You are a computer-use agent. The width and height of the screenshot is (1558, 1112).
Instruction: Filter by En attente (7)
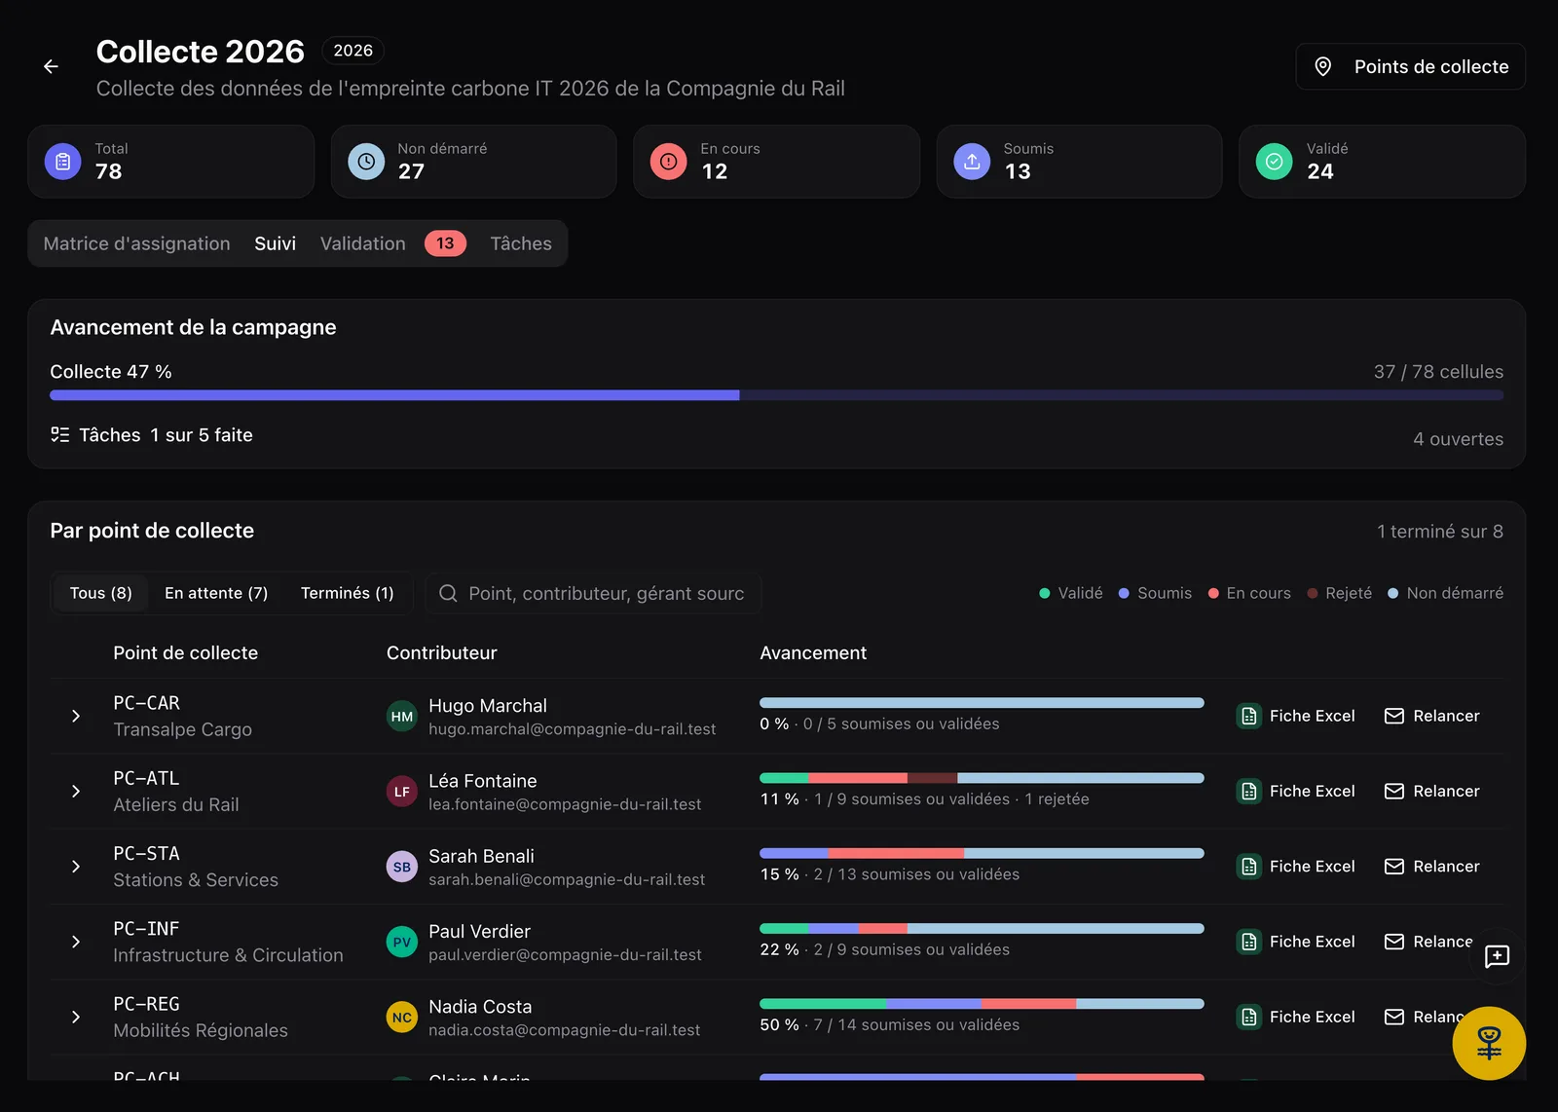(x=216, y=593)
